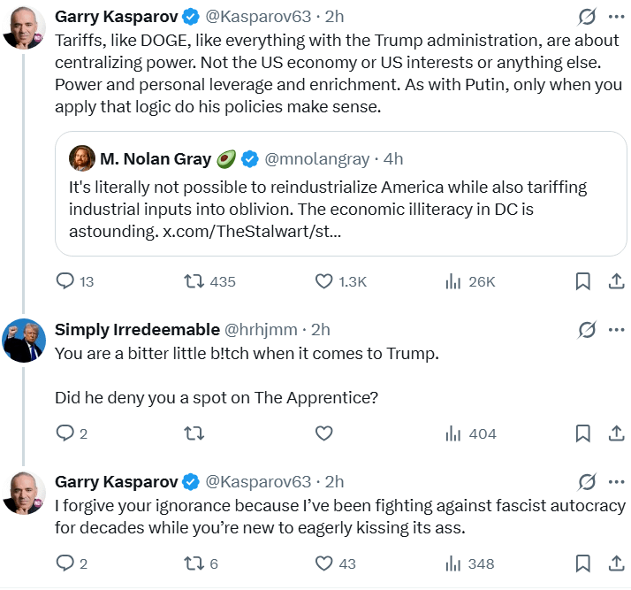Share Kasparov's top tweet
Viewport: 631px width, 590px height.
[617, 281]
